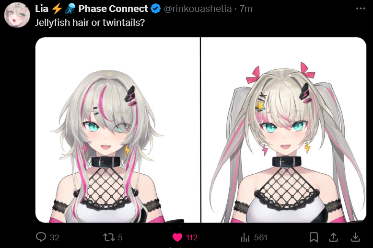Screen dimensions: 373x248
Task: Open the @rinkouashelia handle link
Action: (x=198, y=9)
